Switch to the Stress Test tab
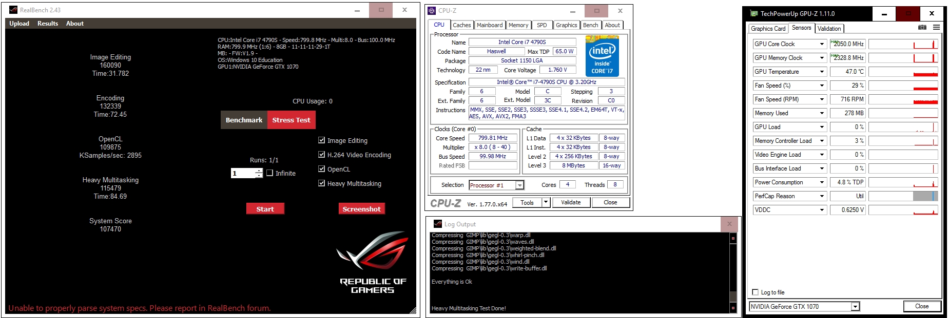The height and width of the screenshot is (318, 948). [x=291, y=120]
